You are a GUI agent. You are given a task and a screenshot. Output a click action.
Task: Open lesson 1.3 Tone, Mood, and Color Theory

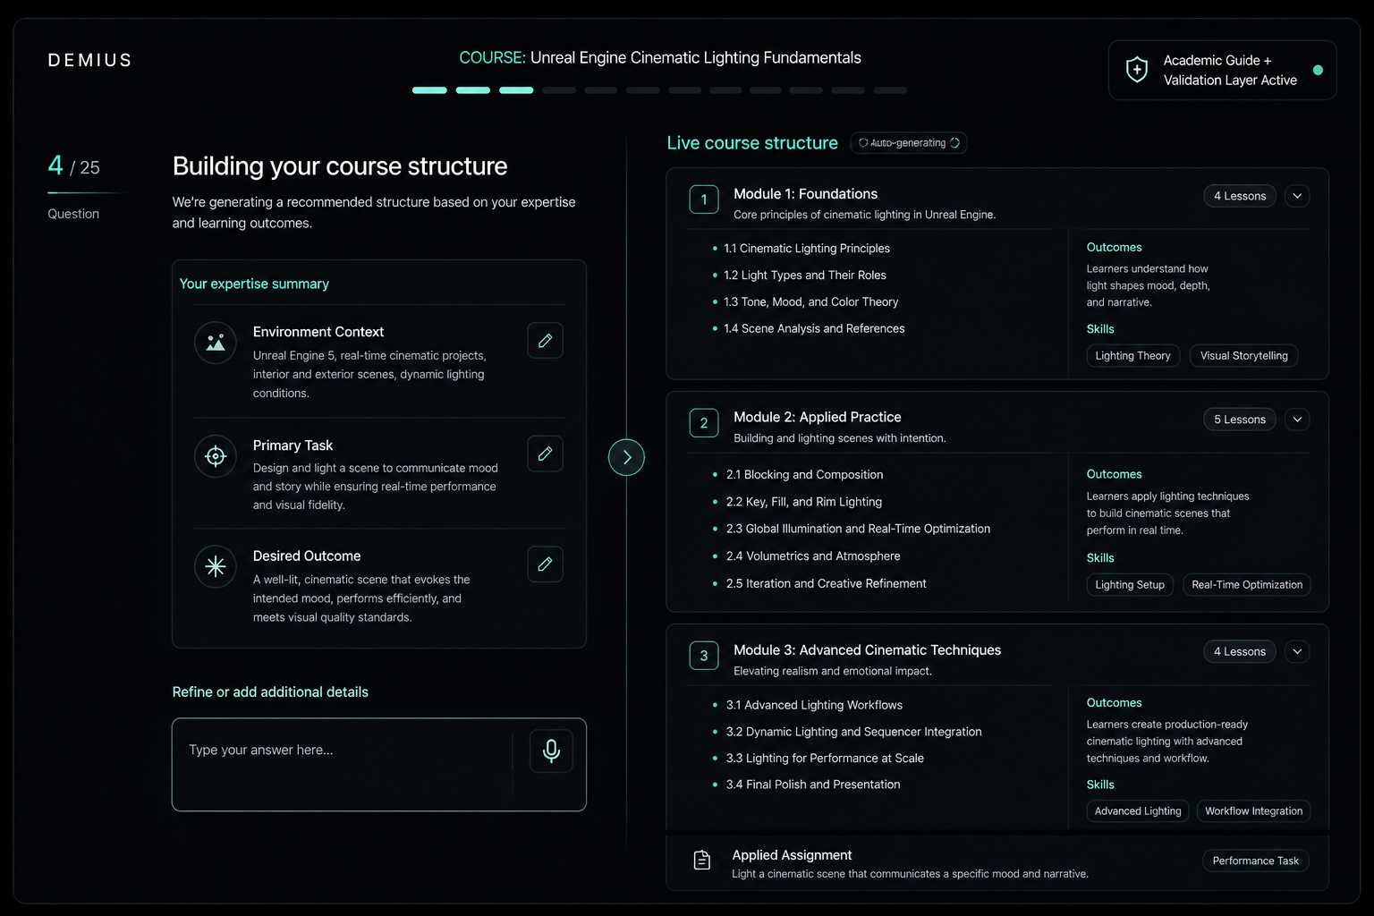[811, 302]
